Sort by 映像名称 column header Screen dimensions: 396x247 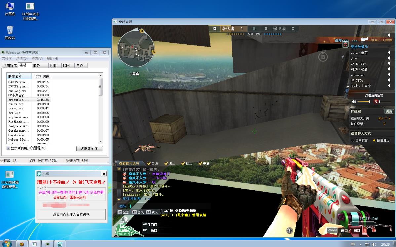coord(19,76)
